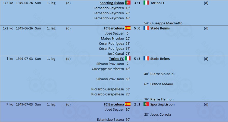This screenshot has width=228, height=122.
Task: Click the Spain flag beside FC Barcelona 2:1
Action: tap(128, 104)
